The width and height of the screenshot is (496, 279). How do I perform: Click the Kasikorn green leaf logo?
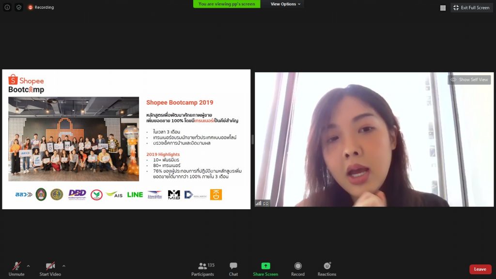(x=96, y=195)
